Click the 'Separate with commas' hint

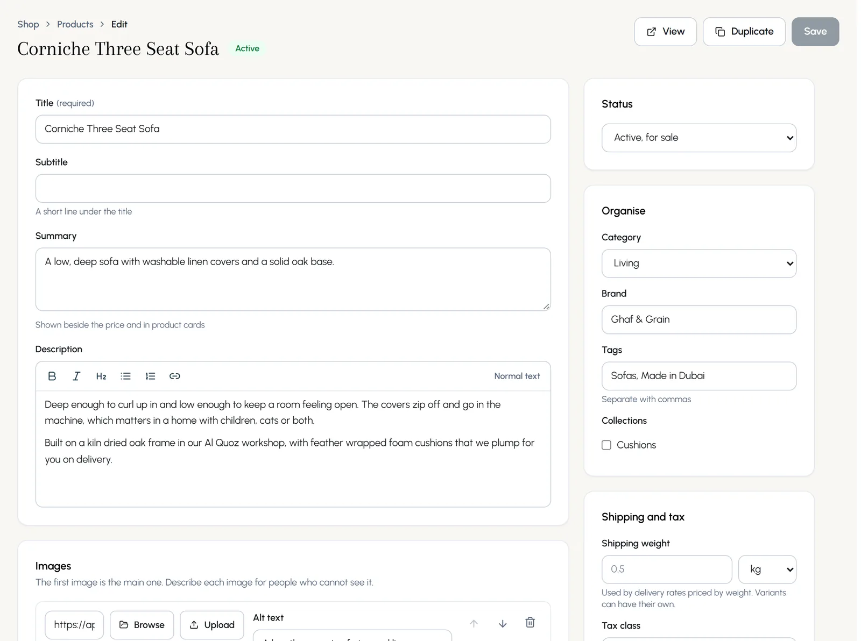tap(646, 399)
